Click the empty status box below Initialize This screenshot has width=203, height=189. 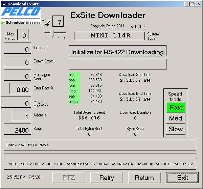[117, 64]
